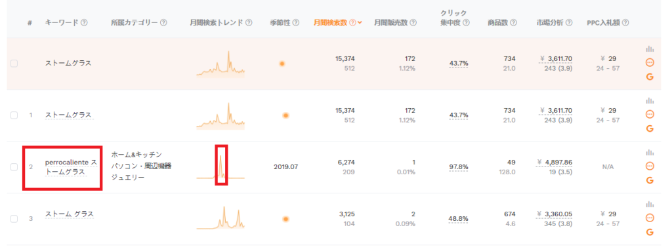Screen dimensions: 672x251
Task: Check the box for row 3
Action: coord(14,219)
